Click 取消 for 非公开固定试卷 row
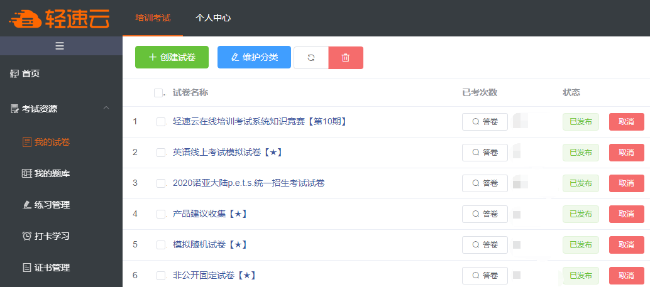The image size is (650, 287). (626, 276)
